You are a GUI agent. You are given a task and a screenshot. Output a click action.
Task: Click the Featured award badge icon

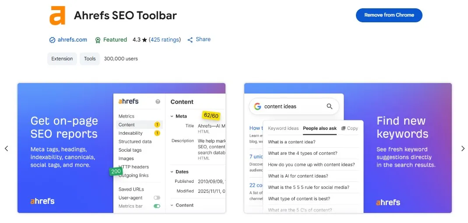point(98,40)
